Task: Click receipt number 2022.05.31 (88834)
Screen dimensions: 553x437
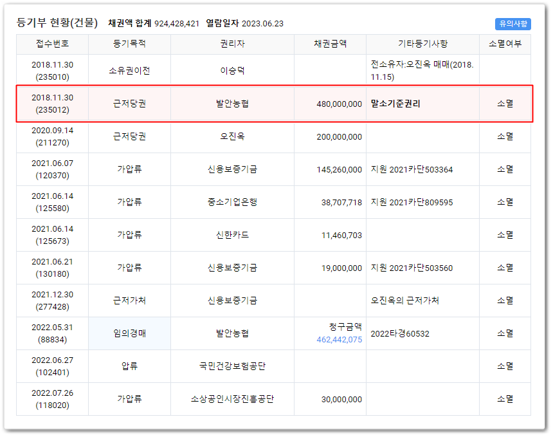Action: tap(52, 333)
